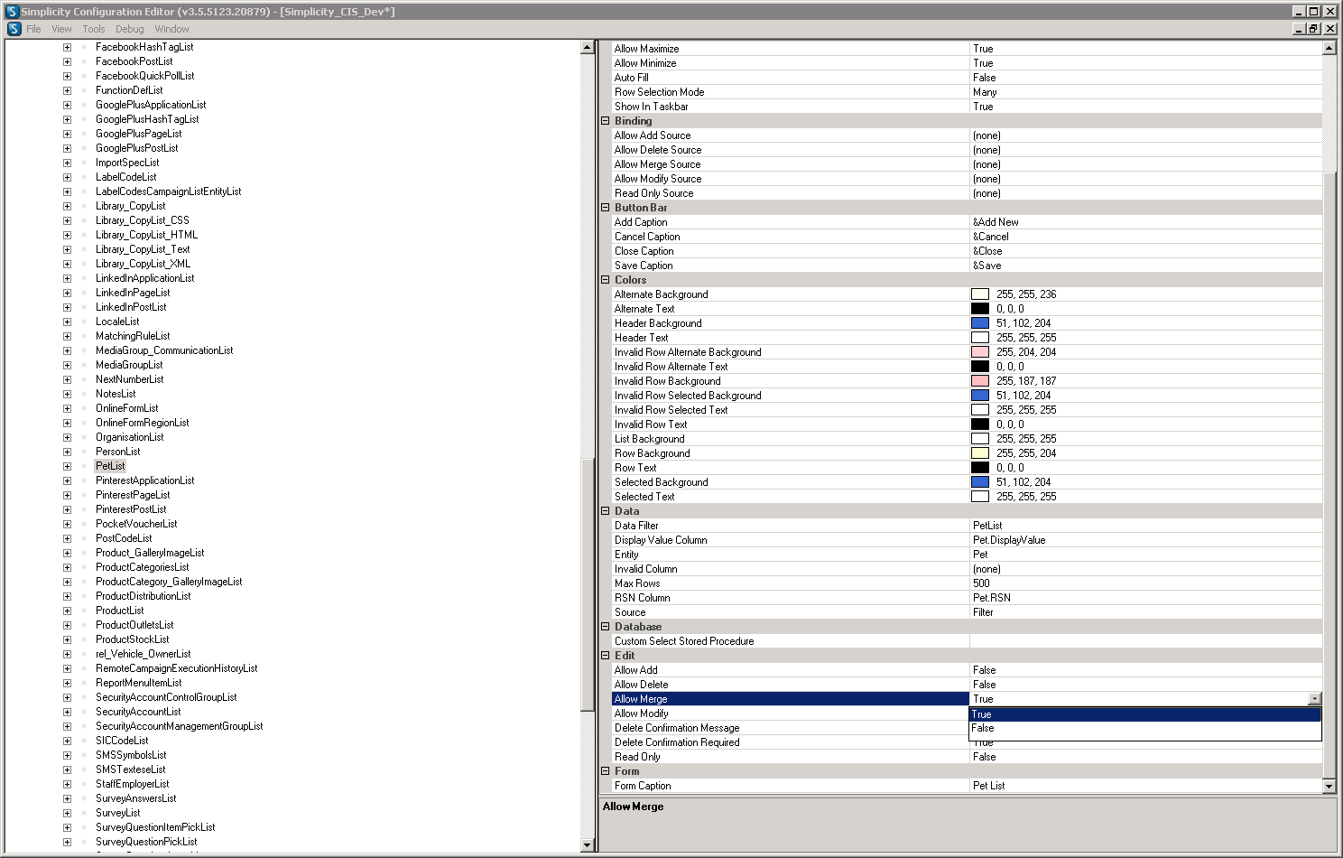Expand the GooglePlusPageList tree node

coord(67,134)
